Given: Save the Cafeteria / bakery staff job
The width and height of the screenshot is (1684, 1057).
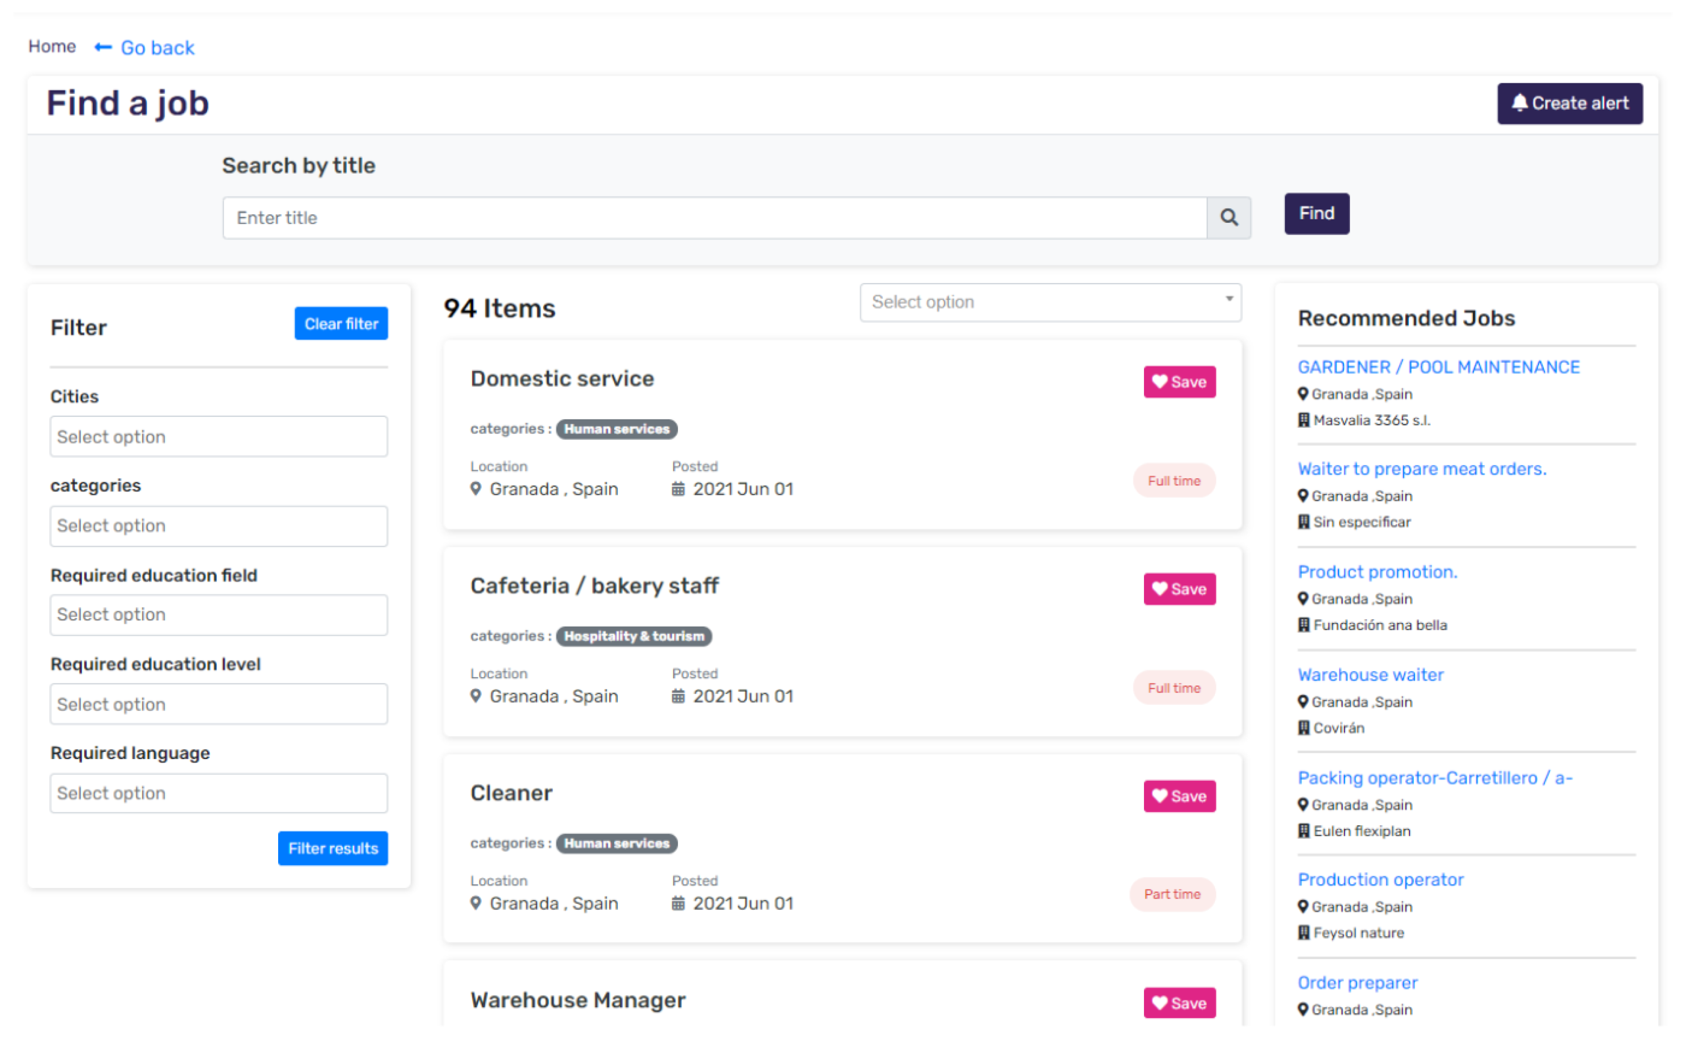Looking at the screenshot, I should click(1179, 588).
